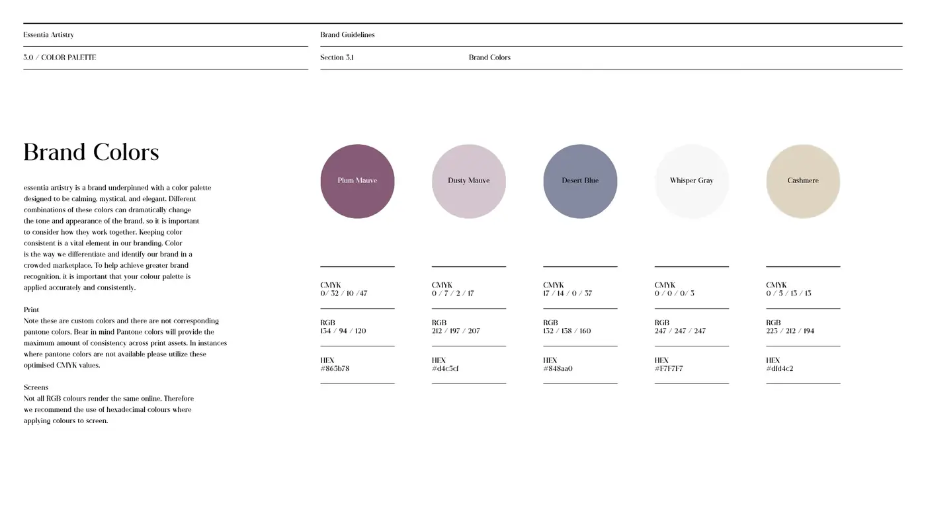The image size is (926, 521).
Task: Click the Print subheading
Action: coord(31,310)
